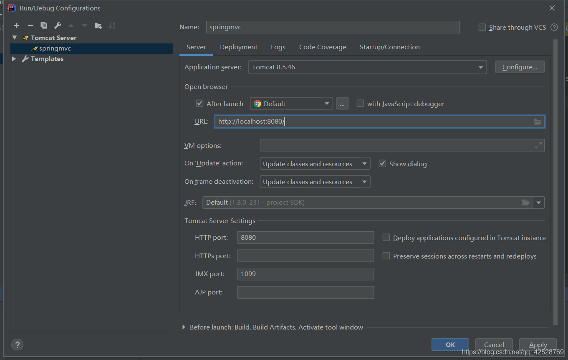This screenshot has height=360, width=568.
Task: Click the help icon next to Share through VCS
Action: 554,27
